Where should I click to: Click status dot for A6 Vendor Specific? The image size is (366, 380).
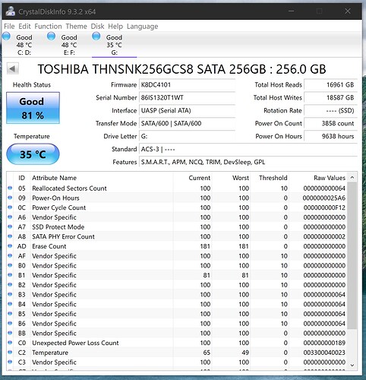[10, 217]
